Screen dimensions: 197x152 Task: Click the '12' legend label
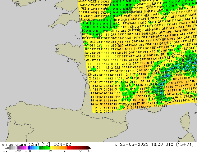[50, 151]
